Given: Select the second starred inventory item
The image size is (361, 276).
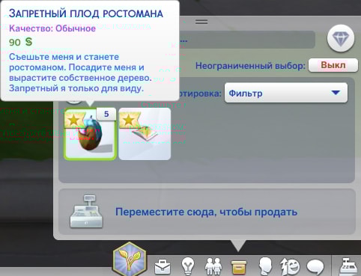Looking at the screenshot, I should pyautogui.click(x=145, y=134).
